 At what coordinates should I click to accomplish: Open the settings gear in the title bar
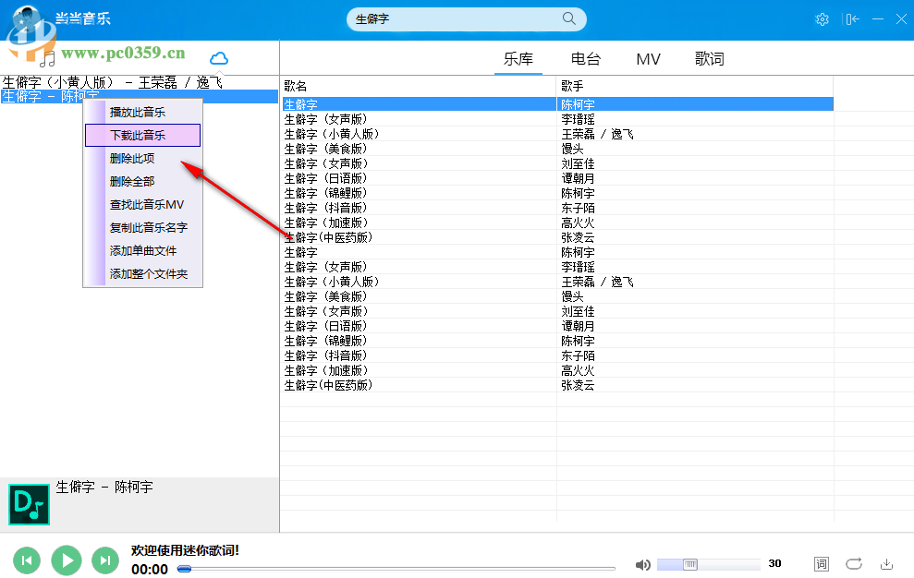[x=823, y=18]
